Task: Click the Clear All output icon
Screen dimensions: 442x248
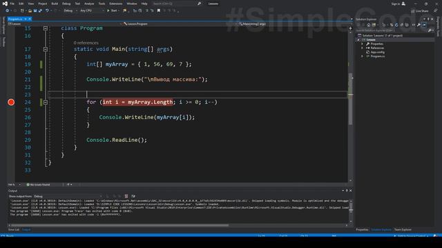Action: [x=126, y=196]
